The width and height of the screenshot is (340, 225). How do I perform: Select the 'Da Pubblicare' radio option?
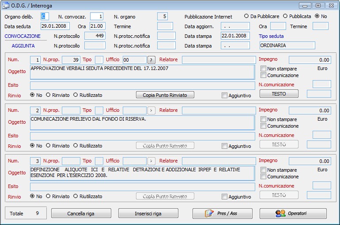(246, 16)
